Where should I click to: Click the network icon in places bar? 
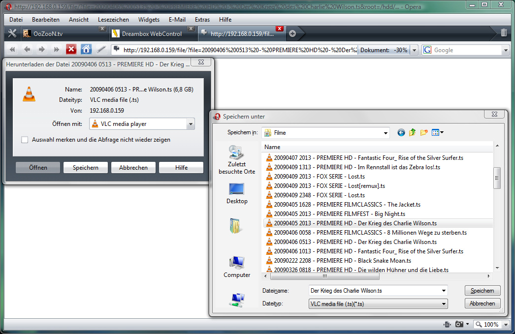[x=237, y=300]
